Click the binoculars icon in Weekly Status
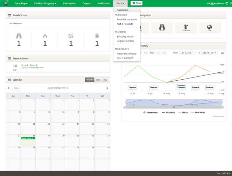This screenshot has width=232, height=176. pyautogui.click(x=19, y=36)
